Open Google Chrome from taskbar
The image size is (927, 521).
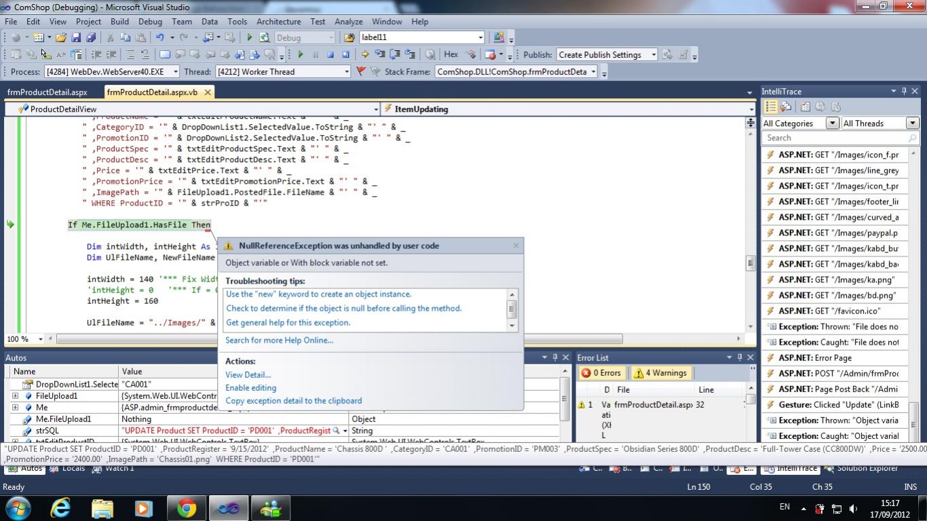coord(187,508)
